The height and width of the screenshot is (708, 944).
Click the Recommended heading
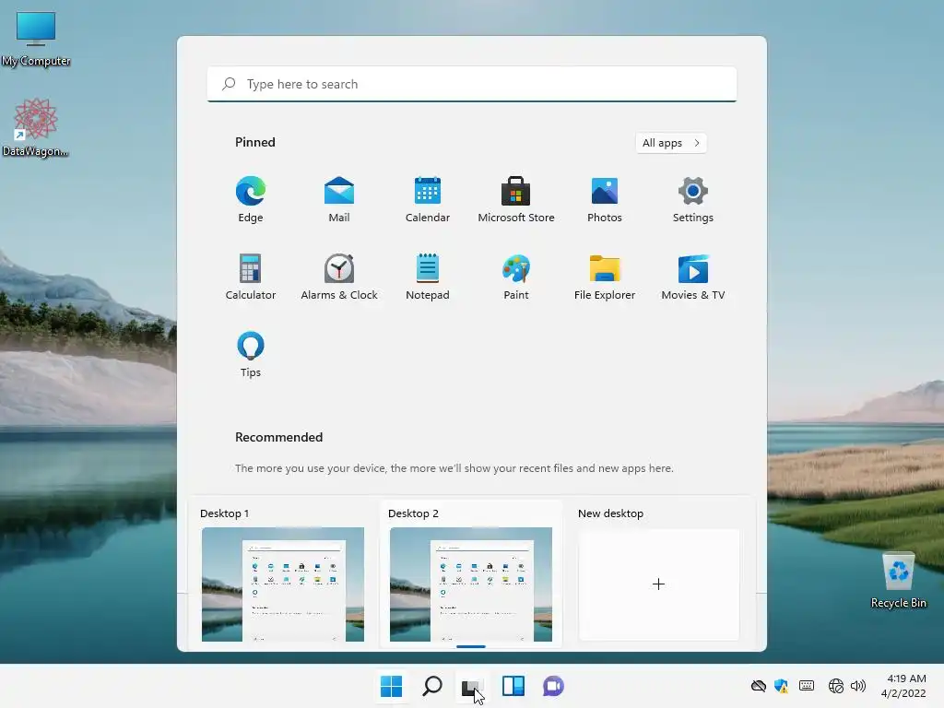[278, 437]
